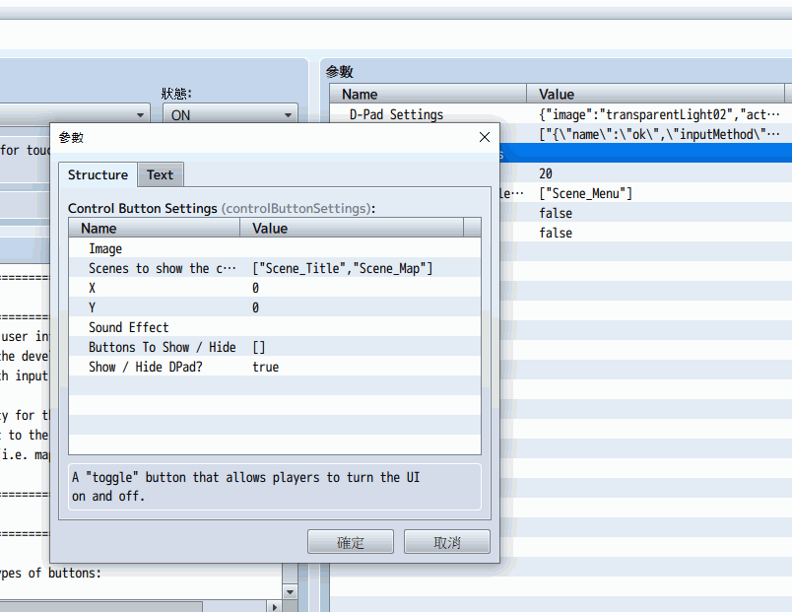The image size is (792, 612).
Task: Click the Name column header in the dialog
Action: point(154,228)
